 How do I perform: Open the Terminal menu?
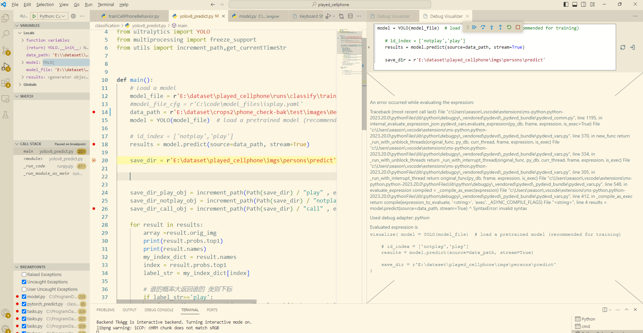[x=106, y=4]
